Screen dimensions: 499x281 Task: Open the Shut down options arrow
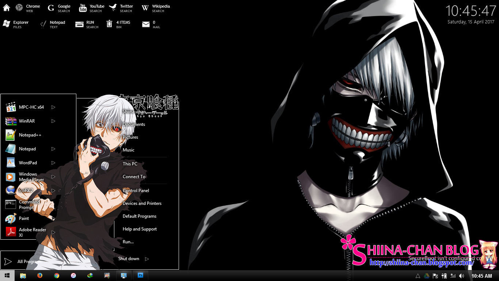(x=147, y=259)
